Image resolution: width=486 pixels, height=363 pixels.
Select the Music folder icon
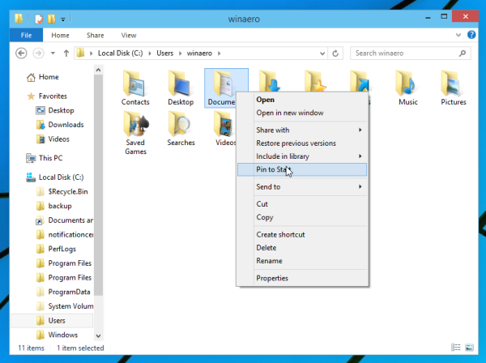pos(408,84)
